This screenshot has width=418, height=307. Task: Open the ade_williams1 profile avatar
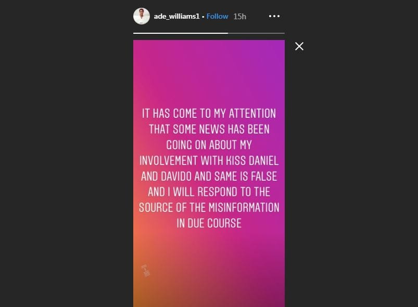pos(142,16)
